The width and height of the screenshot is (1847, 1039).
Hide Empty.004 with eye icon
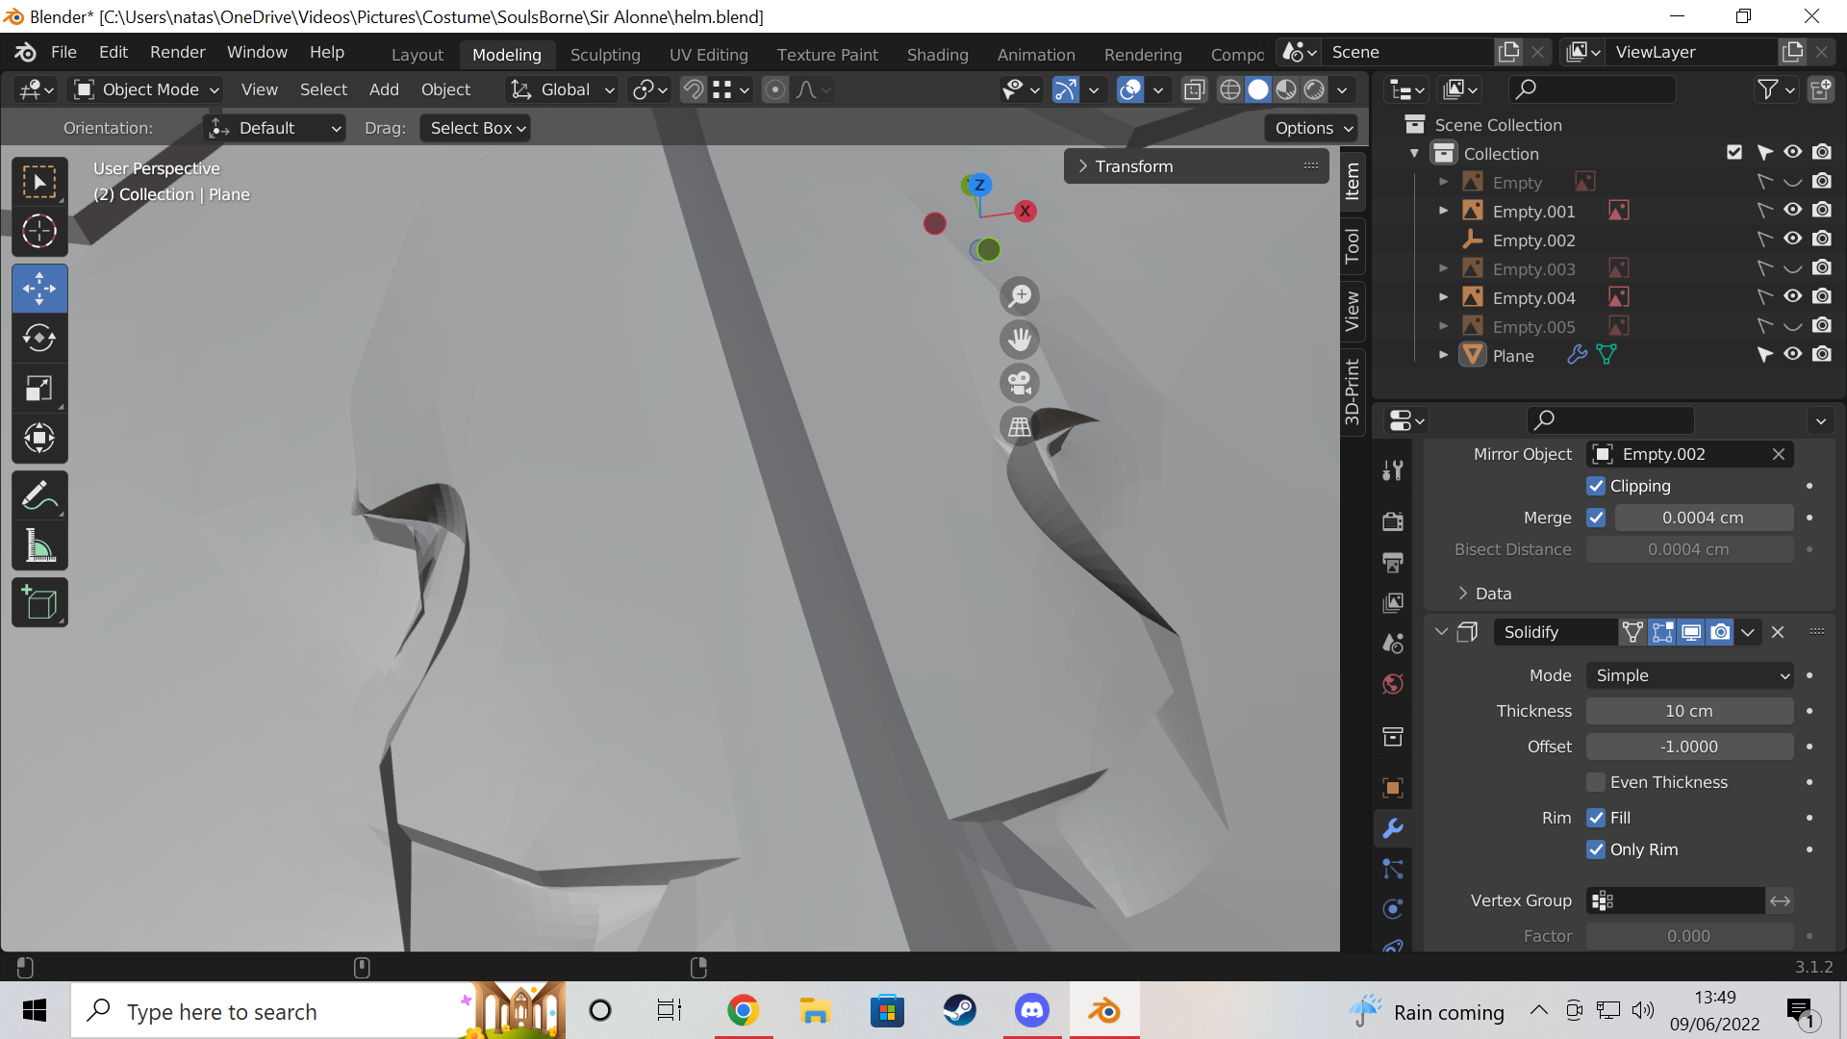coord(1792,297)
